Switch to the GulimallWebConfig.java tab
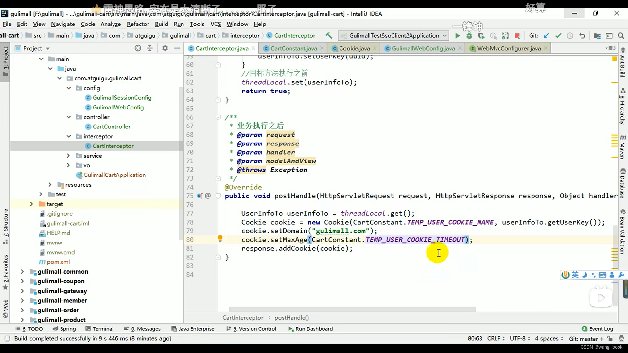 point(423,48)
